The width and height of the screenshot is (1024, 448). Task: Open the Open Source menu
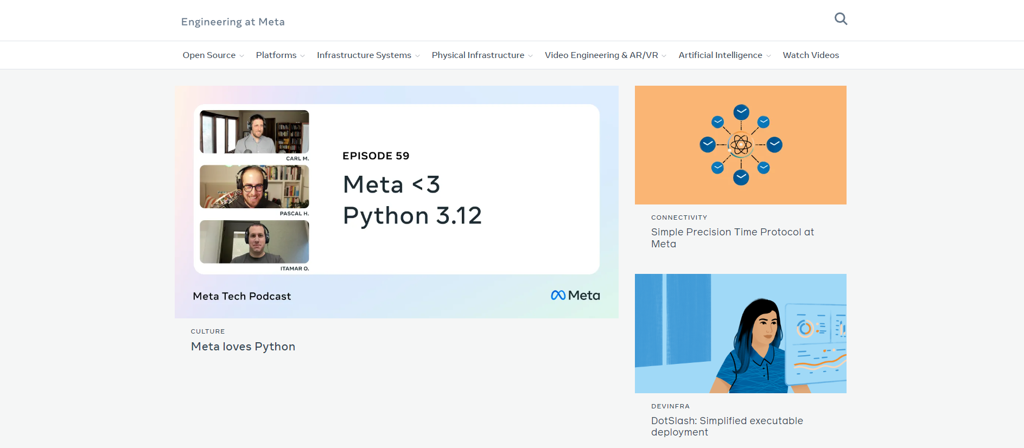click(x=209, y=55)
